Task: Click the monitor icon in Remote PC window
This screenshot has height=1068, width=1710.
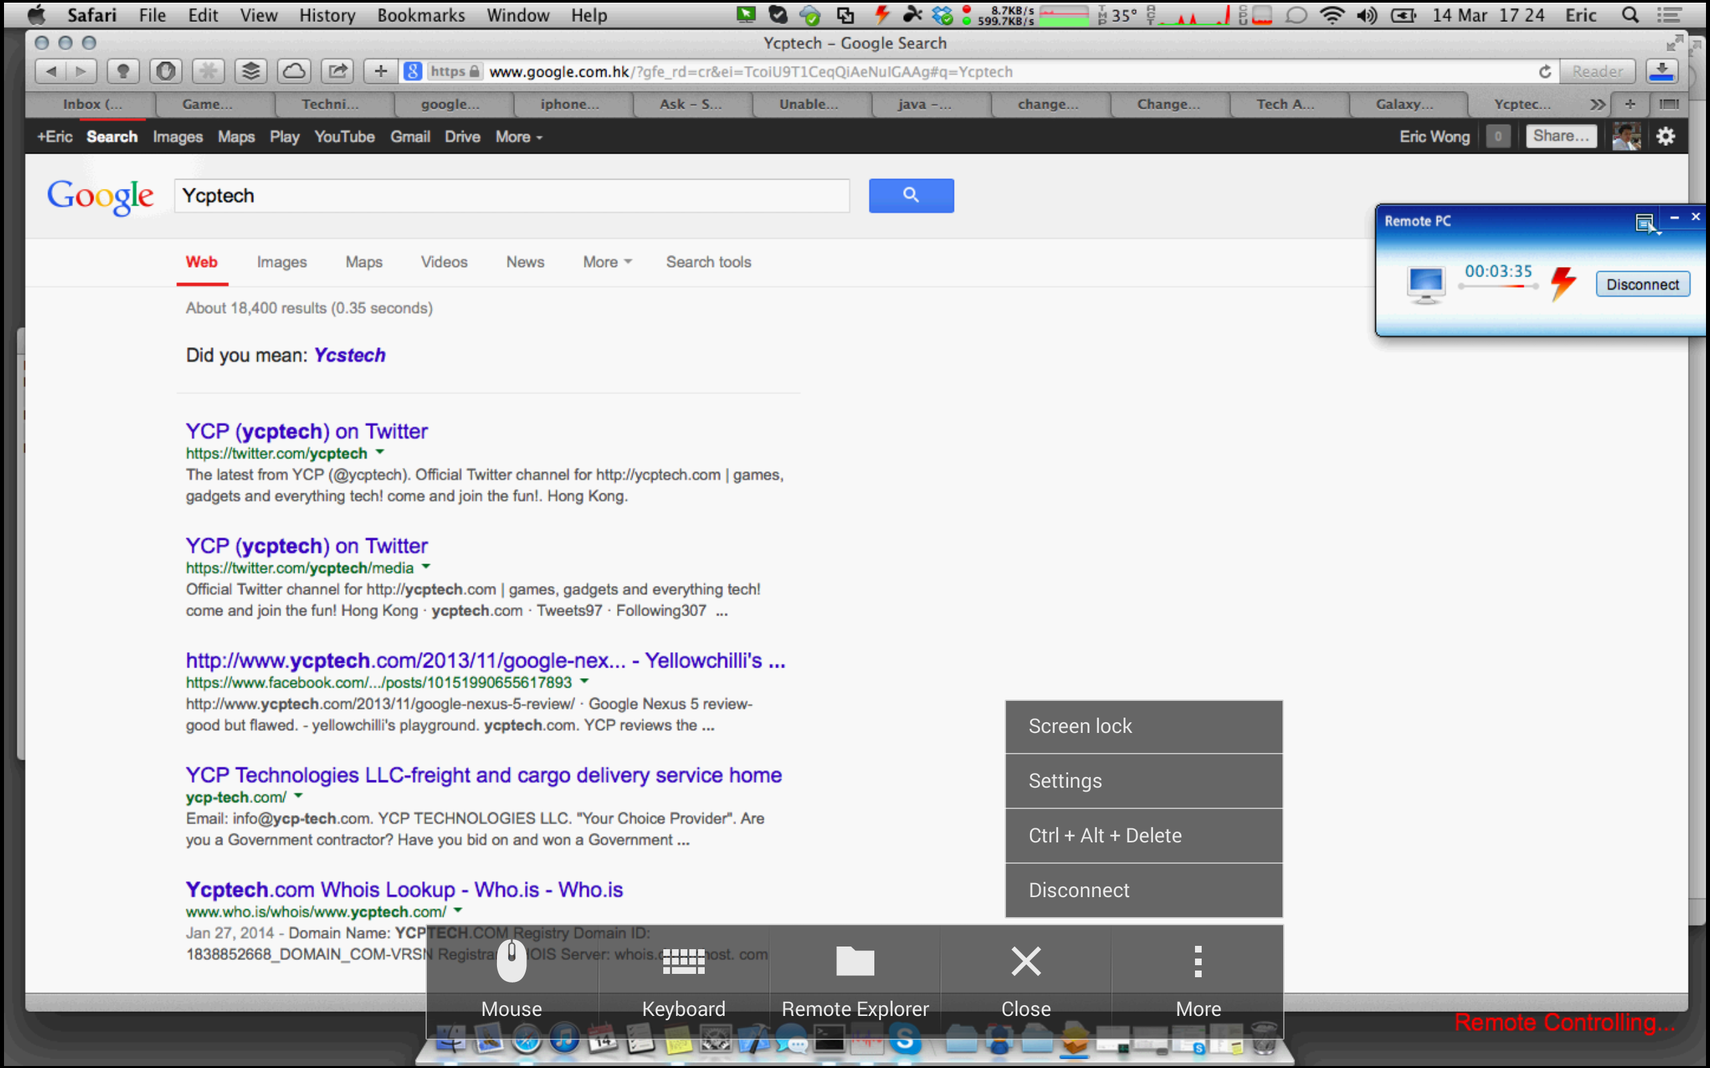Action: tap(1425, 284)
